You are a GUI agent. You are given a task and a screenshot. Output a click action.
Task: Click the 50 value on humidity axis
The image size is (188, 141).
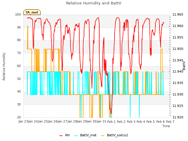coord(19,79)
